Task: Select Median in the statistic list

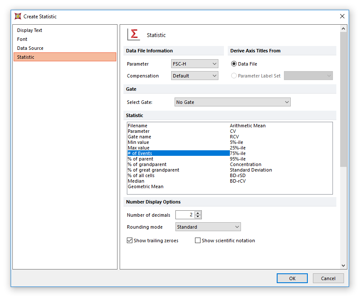Action: point(136,181)
